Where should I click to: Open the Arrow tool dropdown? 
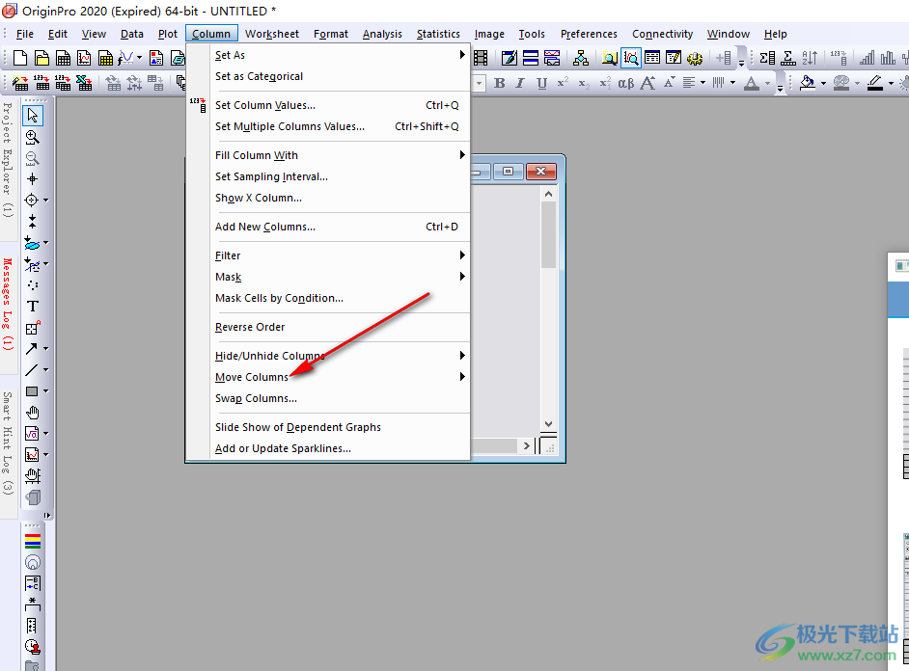[x=45, y=349]
